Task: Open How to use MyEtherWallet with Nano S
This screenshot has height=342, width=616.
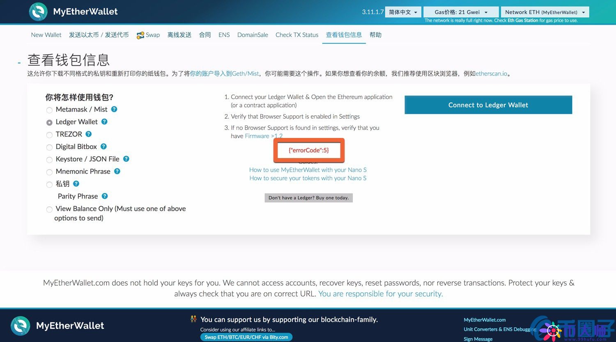Action: 308,170
